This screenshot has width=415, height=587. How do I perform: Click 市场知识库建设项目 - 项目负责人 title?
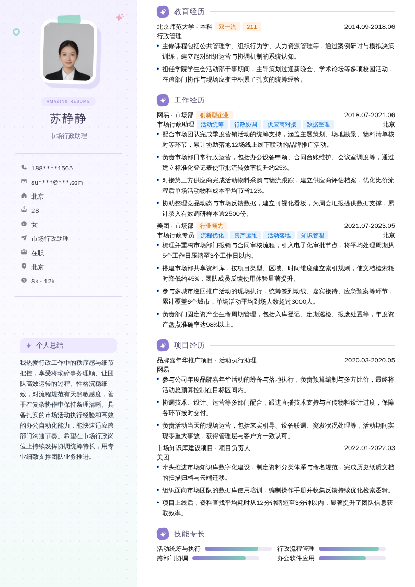tap(203, 448)
